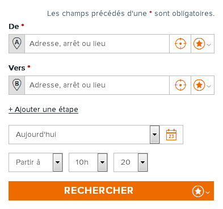
Task: Focus the De address input field
Action: click(97, 44)
